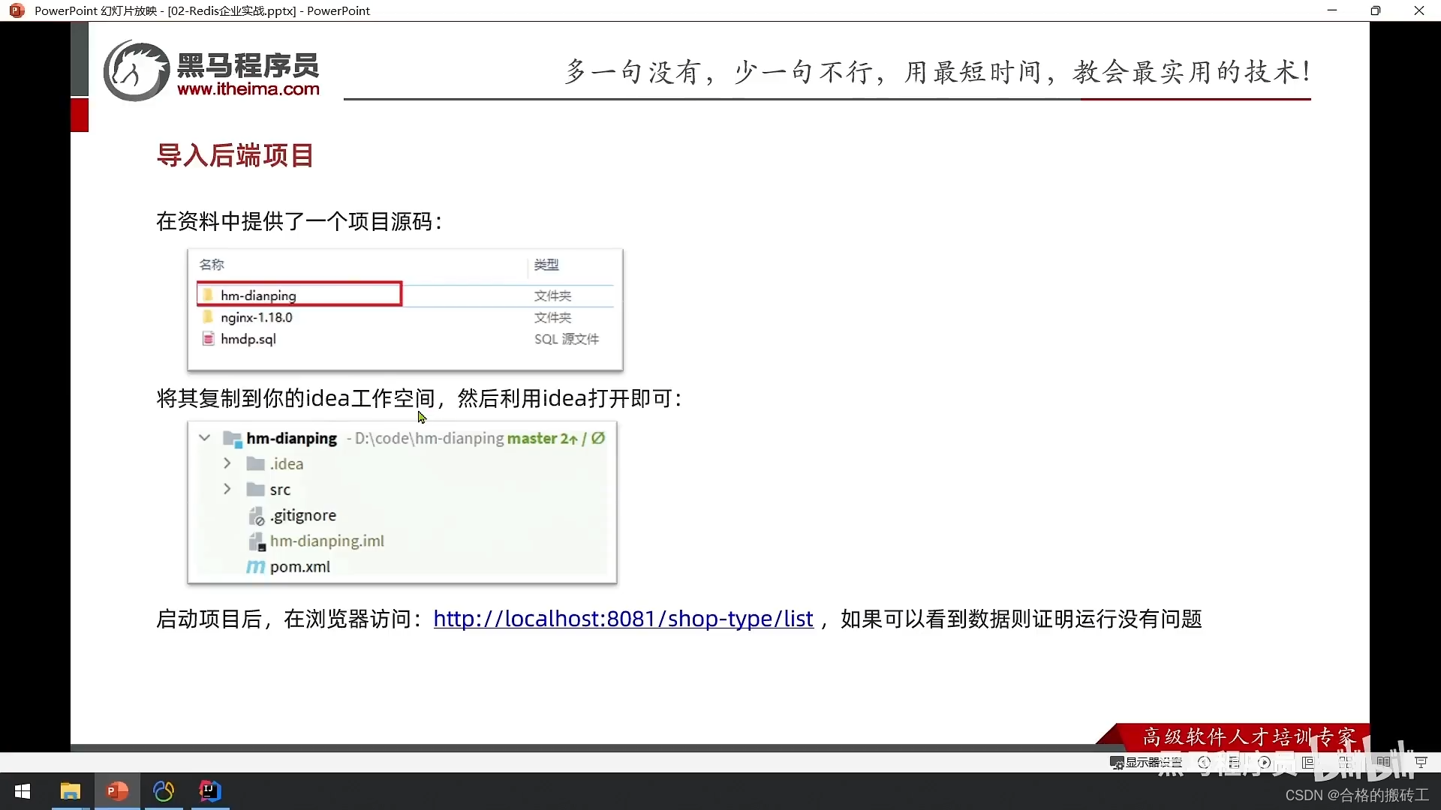Go back using the previous slide arrow
The image size is (1441, 810).
click(1205, 762)
